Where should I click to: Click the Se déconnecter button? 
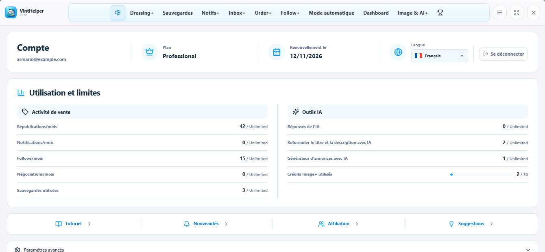pos(504,54)
